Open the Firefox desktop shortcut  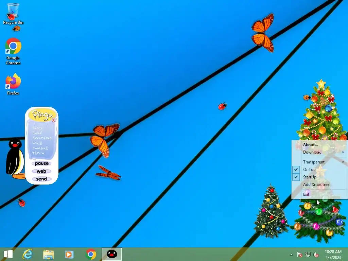coord(13,84)
